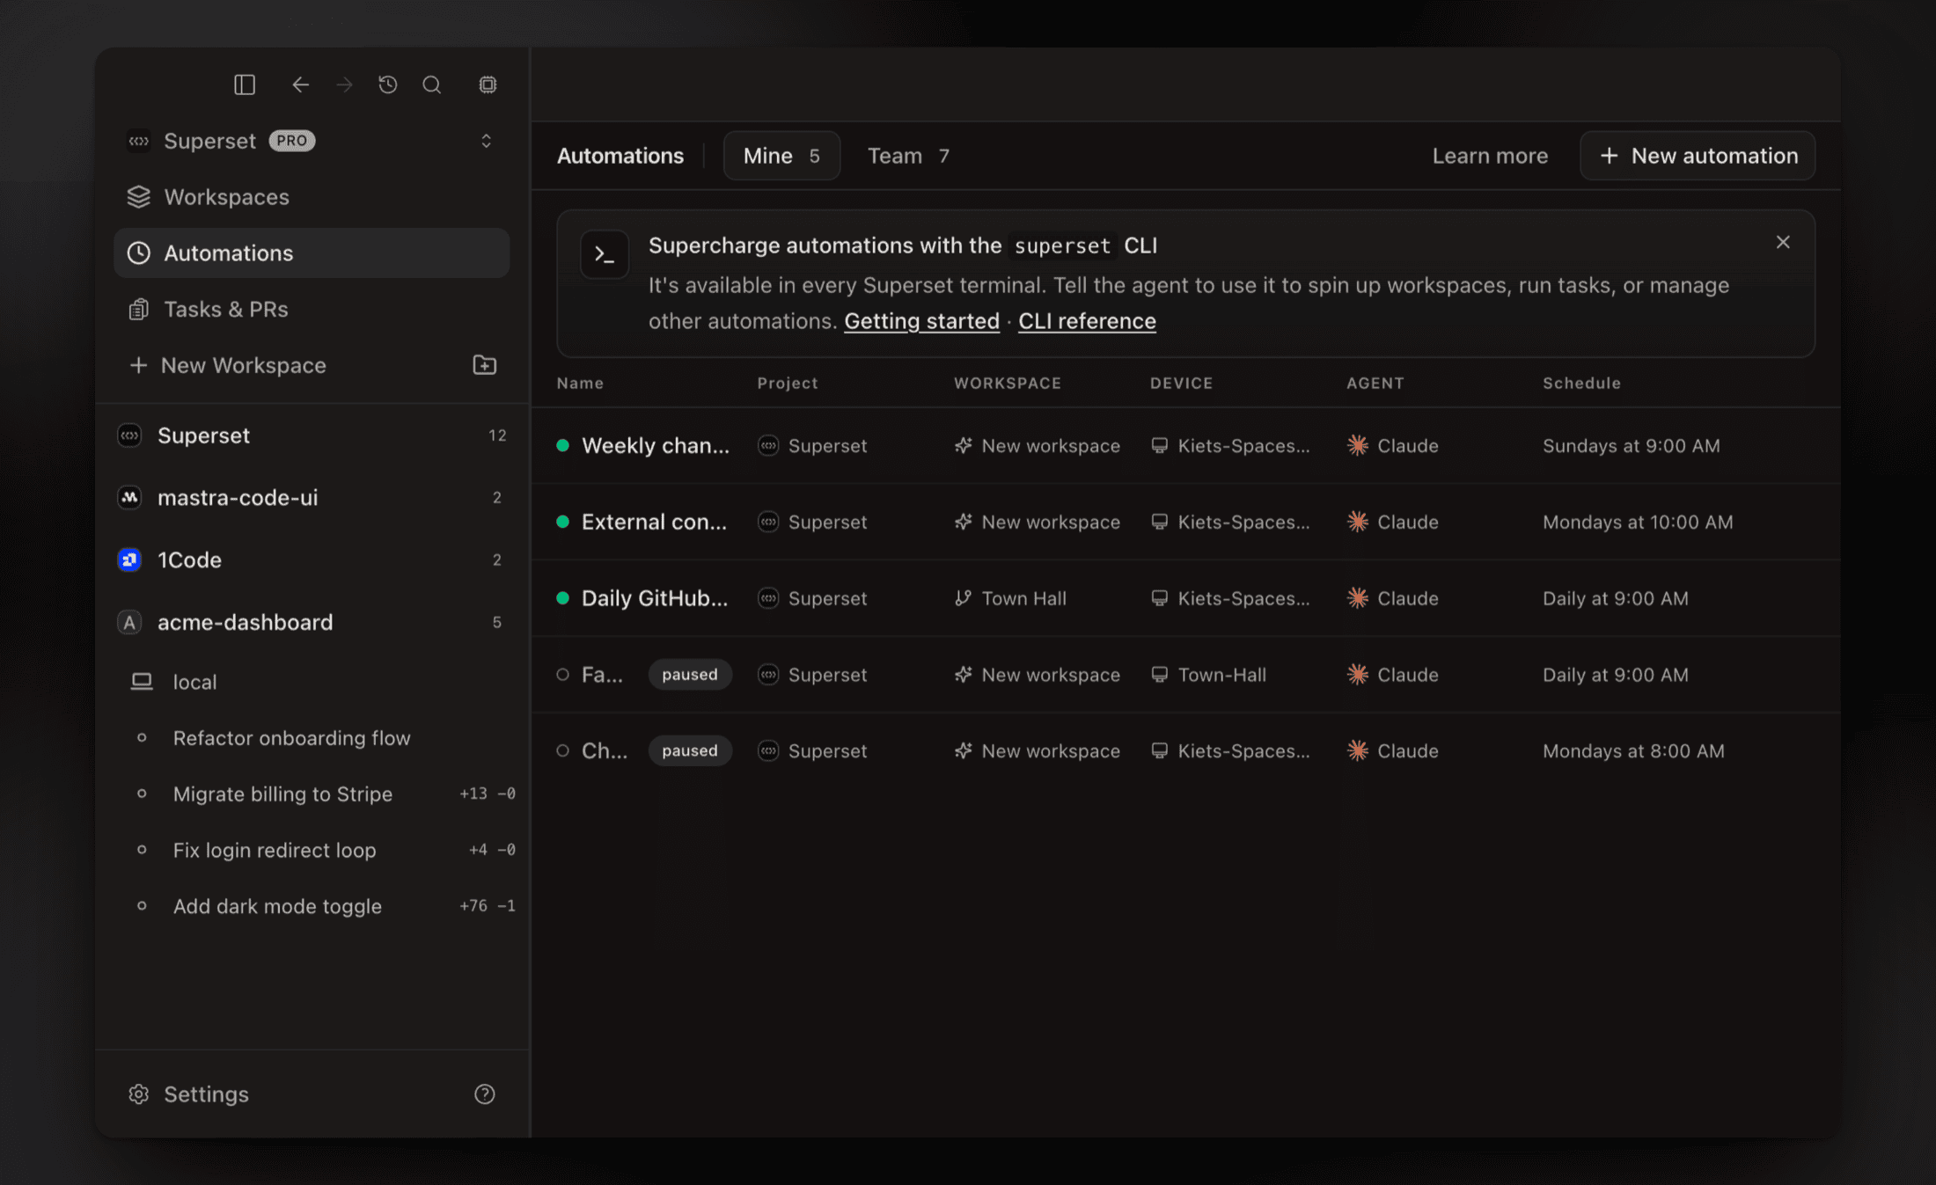Click the Superset project icon in Weekly chan... row
This screenshot has height=1185, width=1936.
[x=768, y=446]
